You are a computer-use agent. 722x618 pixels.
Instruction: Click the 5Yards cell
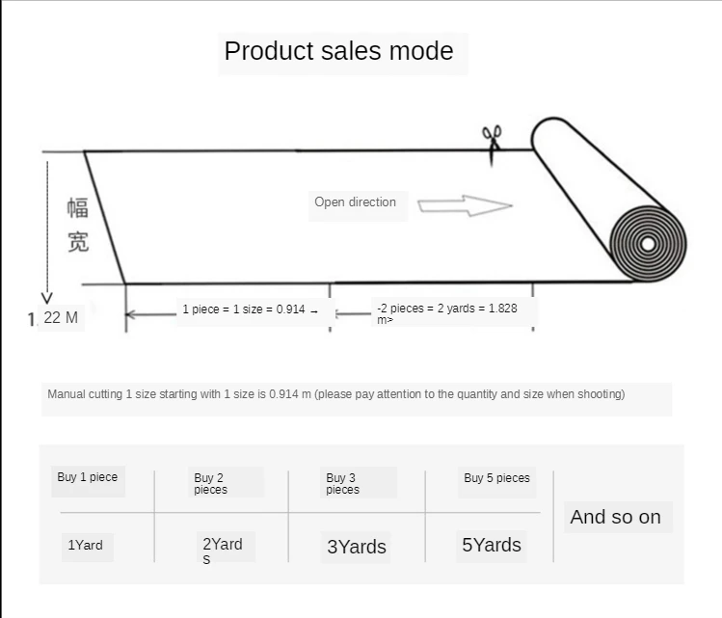[x=492, y=546]
